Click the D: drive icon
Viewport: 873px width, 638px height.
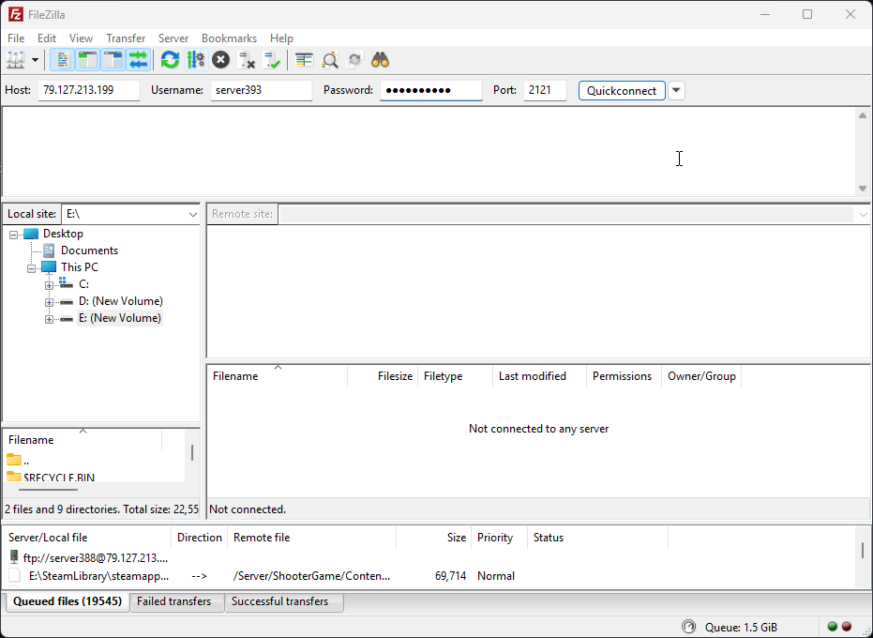[67, 302]
